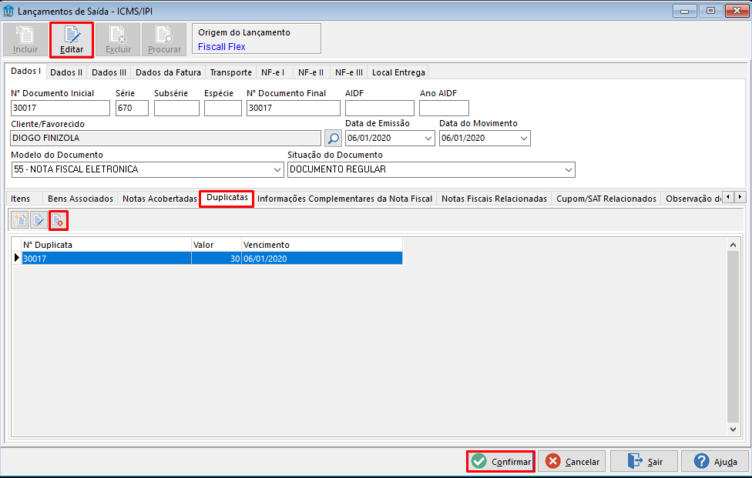Screen dimensions: 752x478
Task: Click the Valor column header
Action: coord(217,245)
